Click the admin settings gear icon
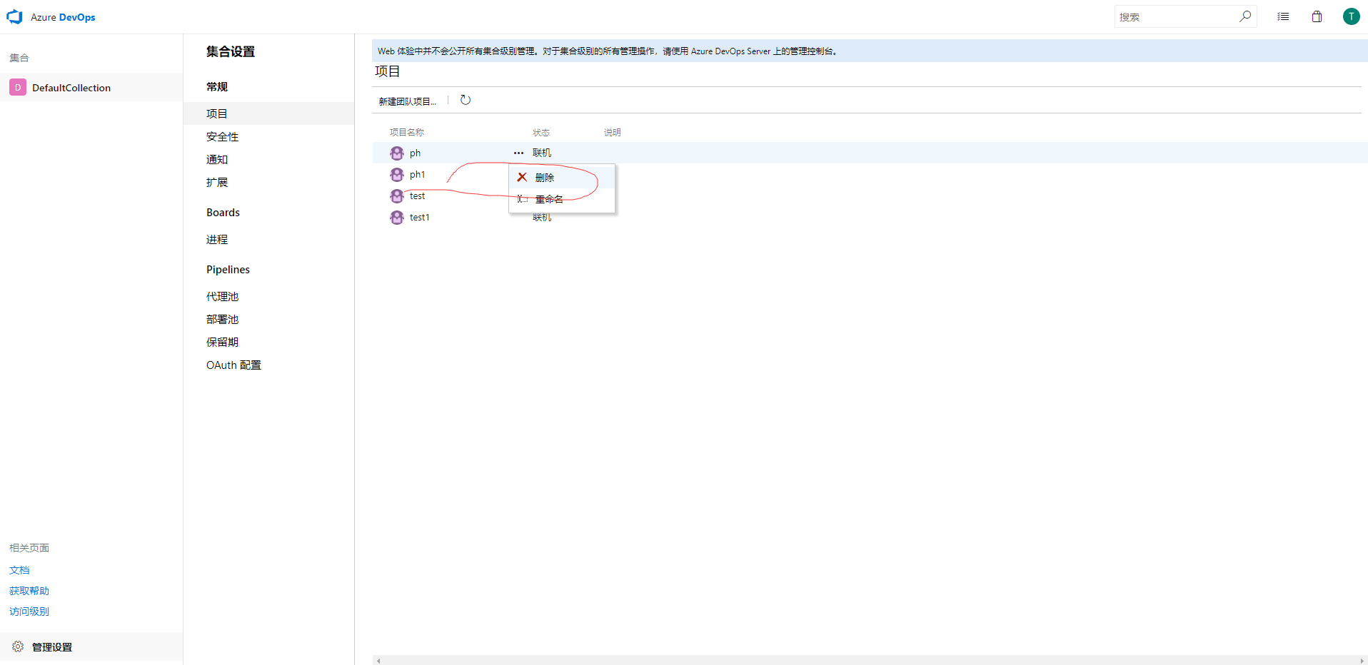 18,646
